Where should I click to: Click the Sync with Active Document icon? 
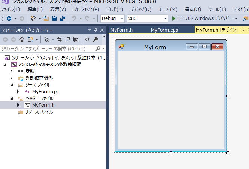(x=59, y=39)
